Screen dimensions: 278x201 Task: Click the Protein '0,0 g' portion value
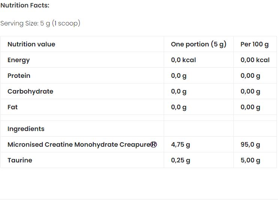179,76
